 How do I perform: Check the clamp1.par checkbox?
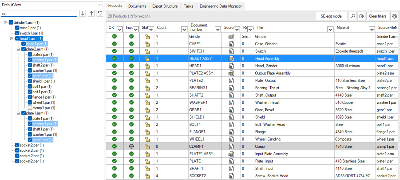30,108
